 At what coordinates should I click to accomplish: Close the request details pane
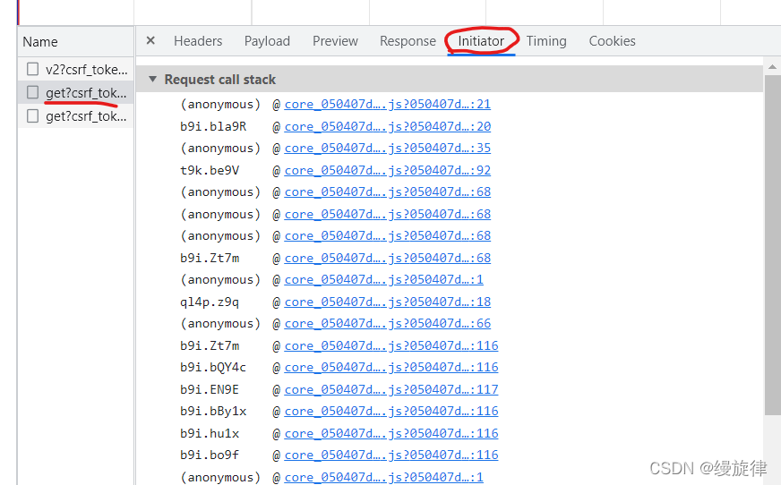pyautogui.click(x=150, y=40)
